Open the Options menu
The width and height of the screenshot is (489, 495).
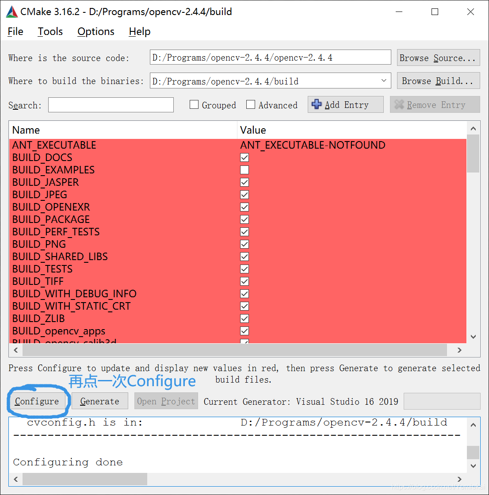pos(96,31)
